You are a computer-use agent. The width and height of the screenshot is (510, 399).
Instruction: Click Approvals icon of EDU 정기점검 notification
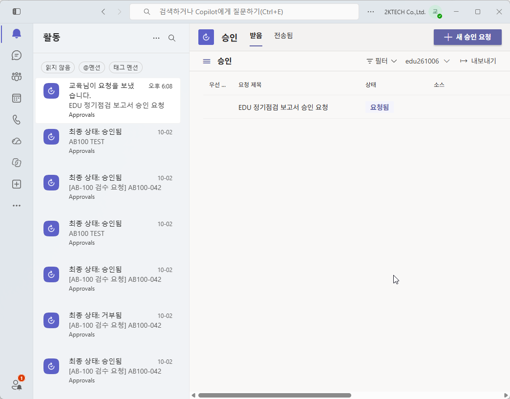tap(51, 91)
